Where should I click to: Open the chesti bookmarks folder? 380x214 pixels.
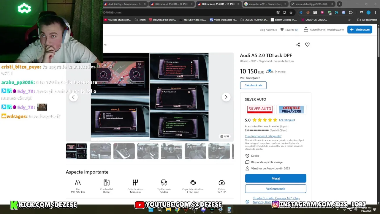[x=140, y=20]
